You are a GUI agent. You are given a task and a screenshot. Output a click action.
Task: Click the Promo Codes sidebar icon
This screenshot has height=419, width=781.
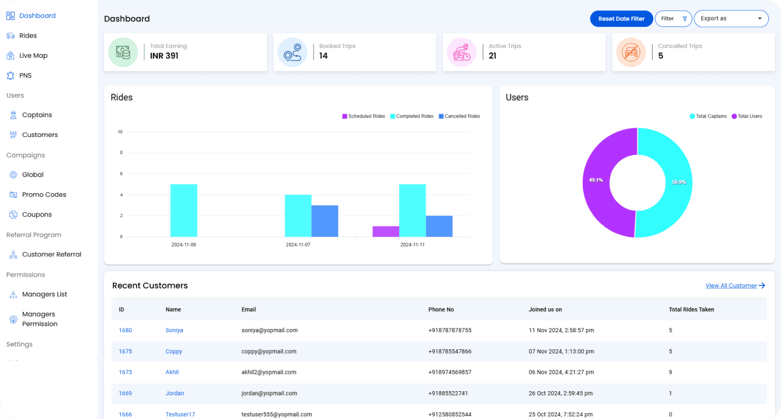[14, 195]
